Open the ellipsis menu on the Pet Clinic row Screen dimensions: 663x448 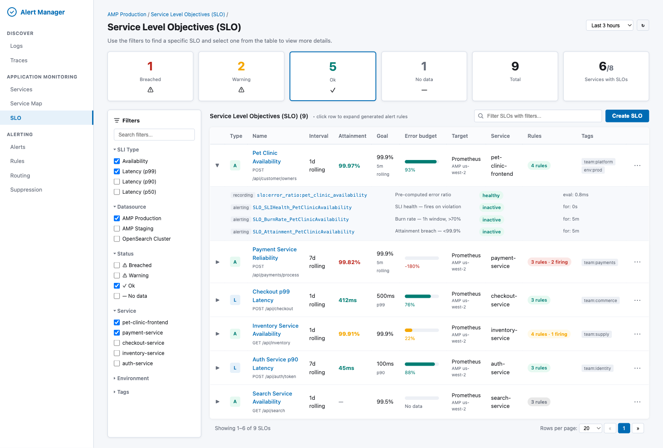637,166
